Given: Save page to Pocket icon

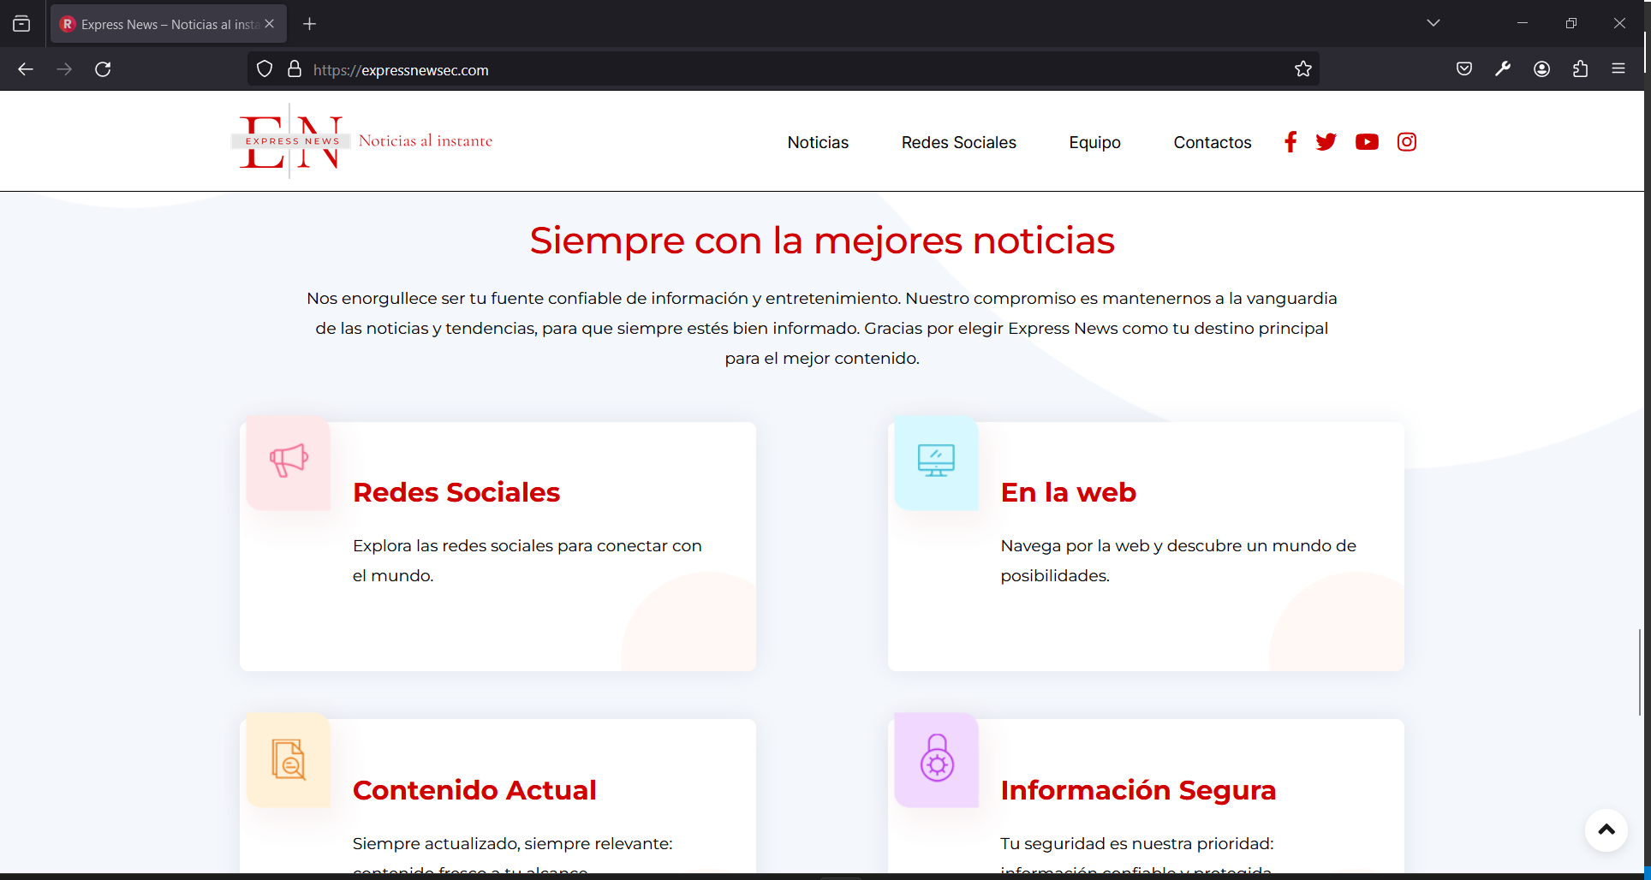Looking at the screenshot, I should pos(1464,69).
